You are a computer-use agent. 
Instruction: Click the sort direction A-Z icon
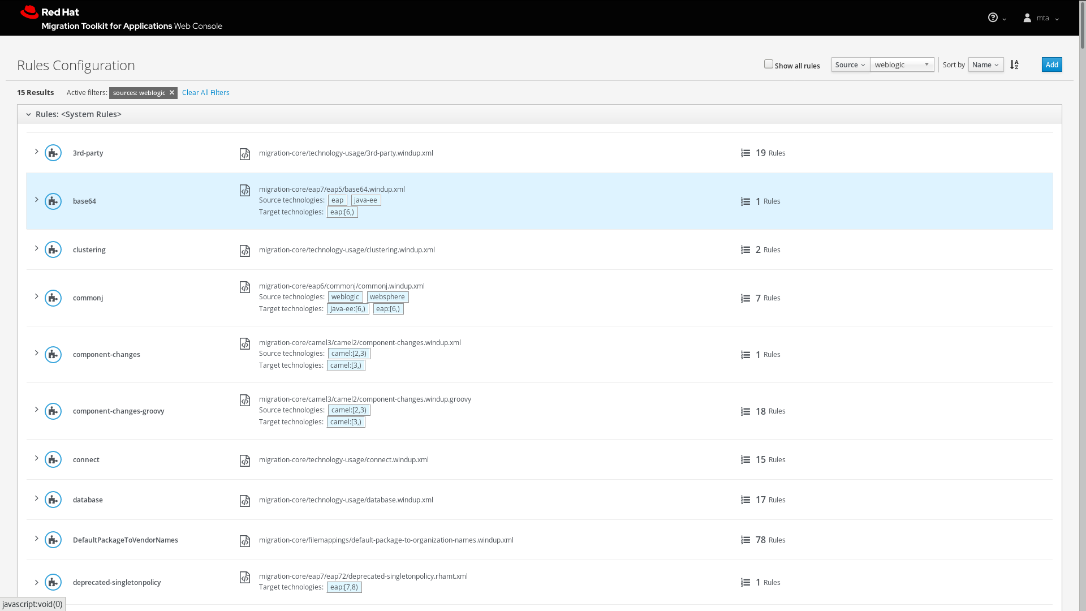pos(1014,65)
